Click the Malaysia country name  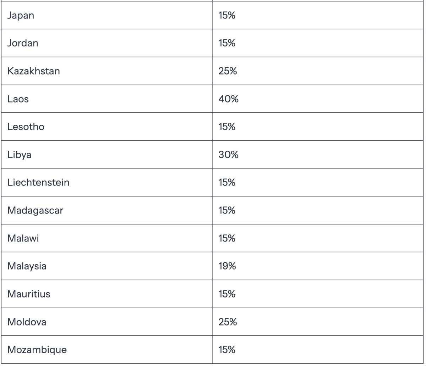(x=27, y=266)
